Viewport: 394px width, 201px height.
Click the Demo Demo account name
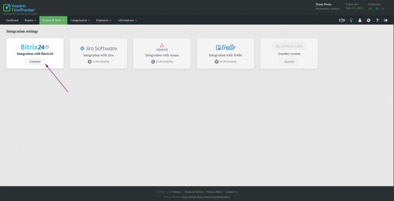click(x=323, y=4)
